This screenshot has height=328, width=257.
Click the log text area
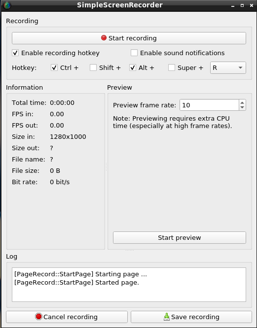pyautogui.click(x=129, y=285)
